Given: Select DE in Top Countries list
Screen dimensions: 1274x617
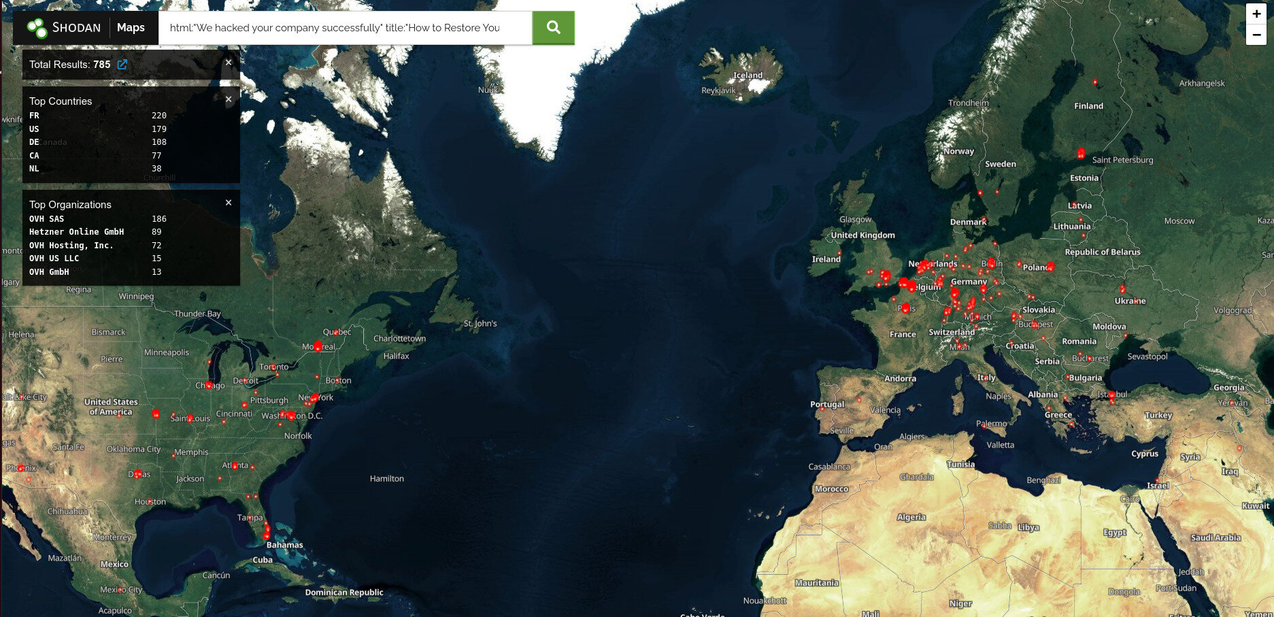Looking at the screenshot, I should point(34,142).
